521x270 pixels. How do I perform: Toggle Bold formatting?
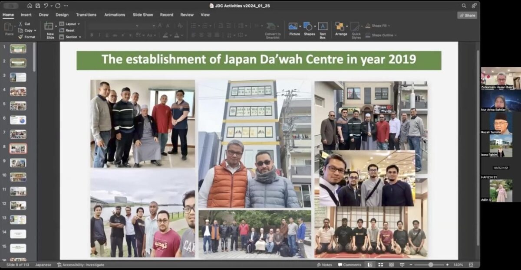92,35
